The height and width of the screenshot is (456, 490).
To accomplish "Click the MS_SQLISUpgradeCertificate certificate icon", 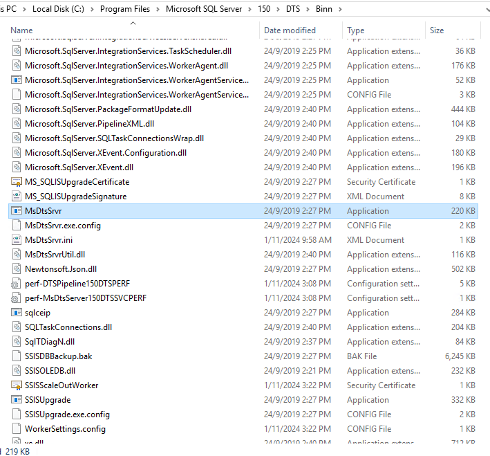I will [x=17, y=182].
